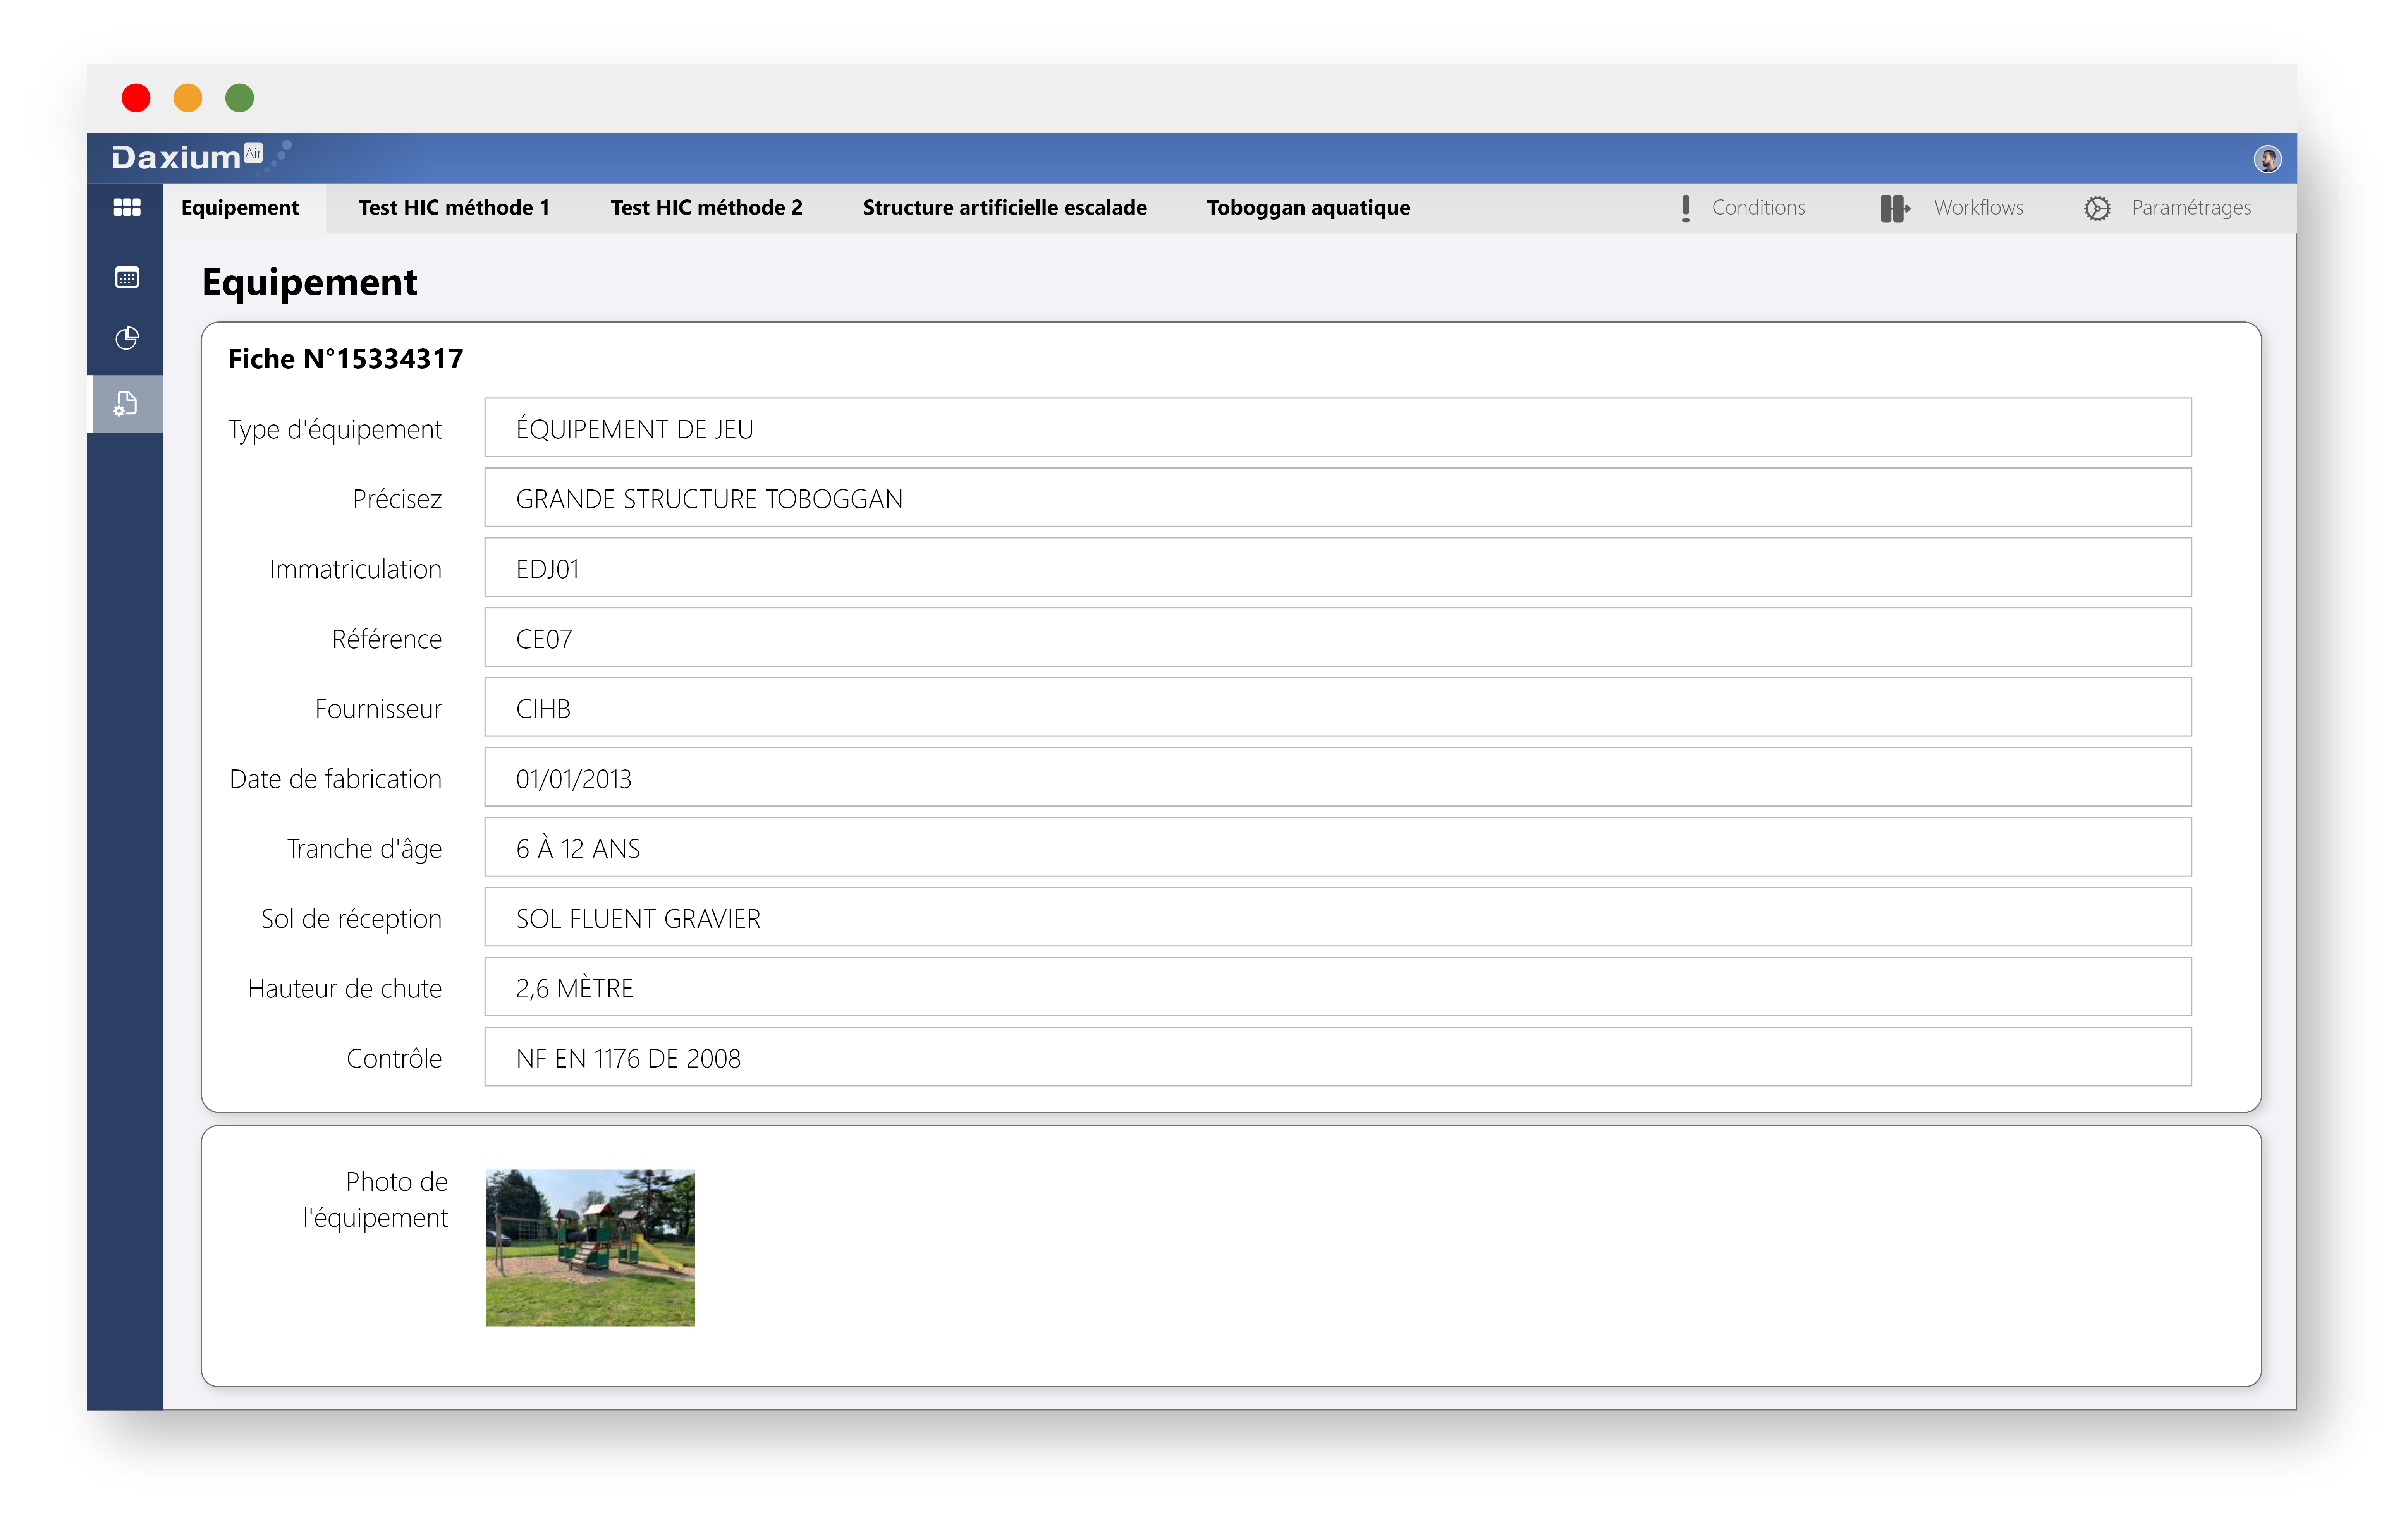Click the Contrôle field NF EN 1176
The width and height of the screenshot is (2408, 1521).
tap(1337, 1058)
